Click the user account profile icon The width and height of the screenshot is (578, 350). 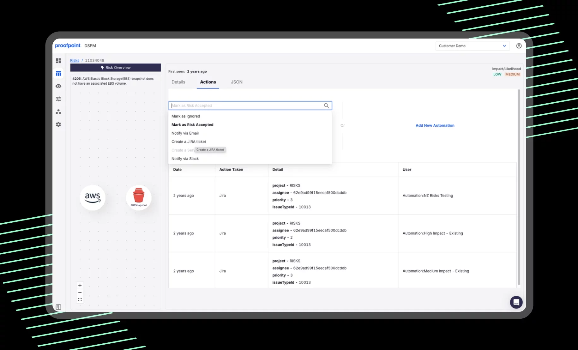point(519,46)
